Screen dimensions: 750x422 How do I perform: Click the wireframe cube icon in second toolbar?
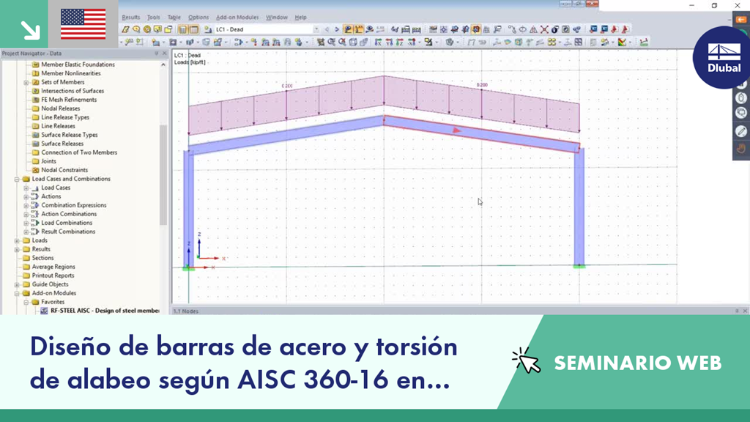pyautogui.click(x=352, y=42)
